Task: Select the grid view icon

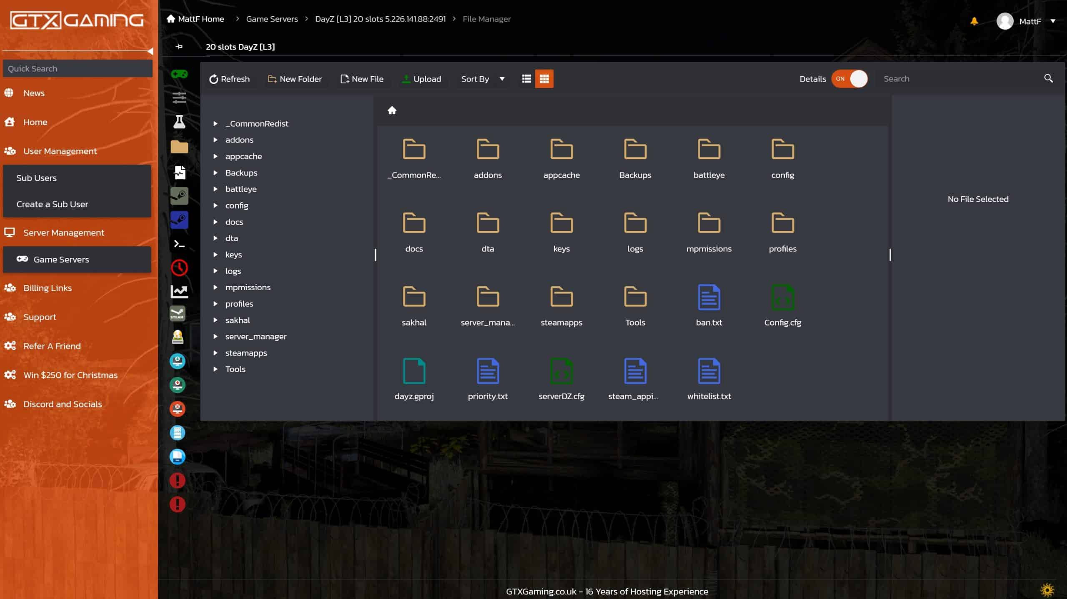Action: [x=544, y=79]
